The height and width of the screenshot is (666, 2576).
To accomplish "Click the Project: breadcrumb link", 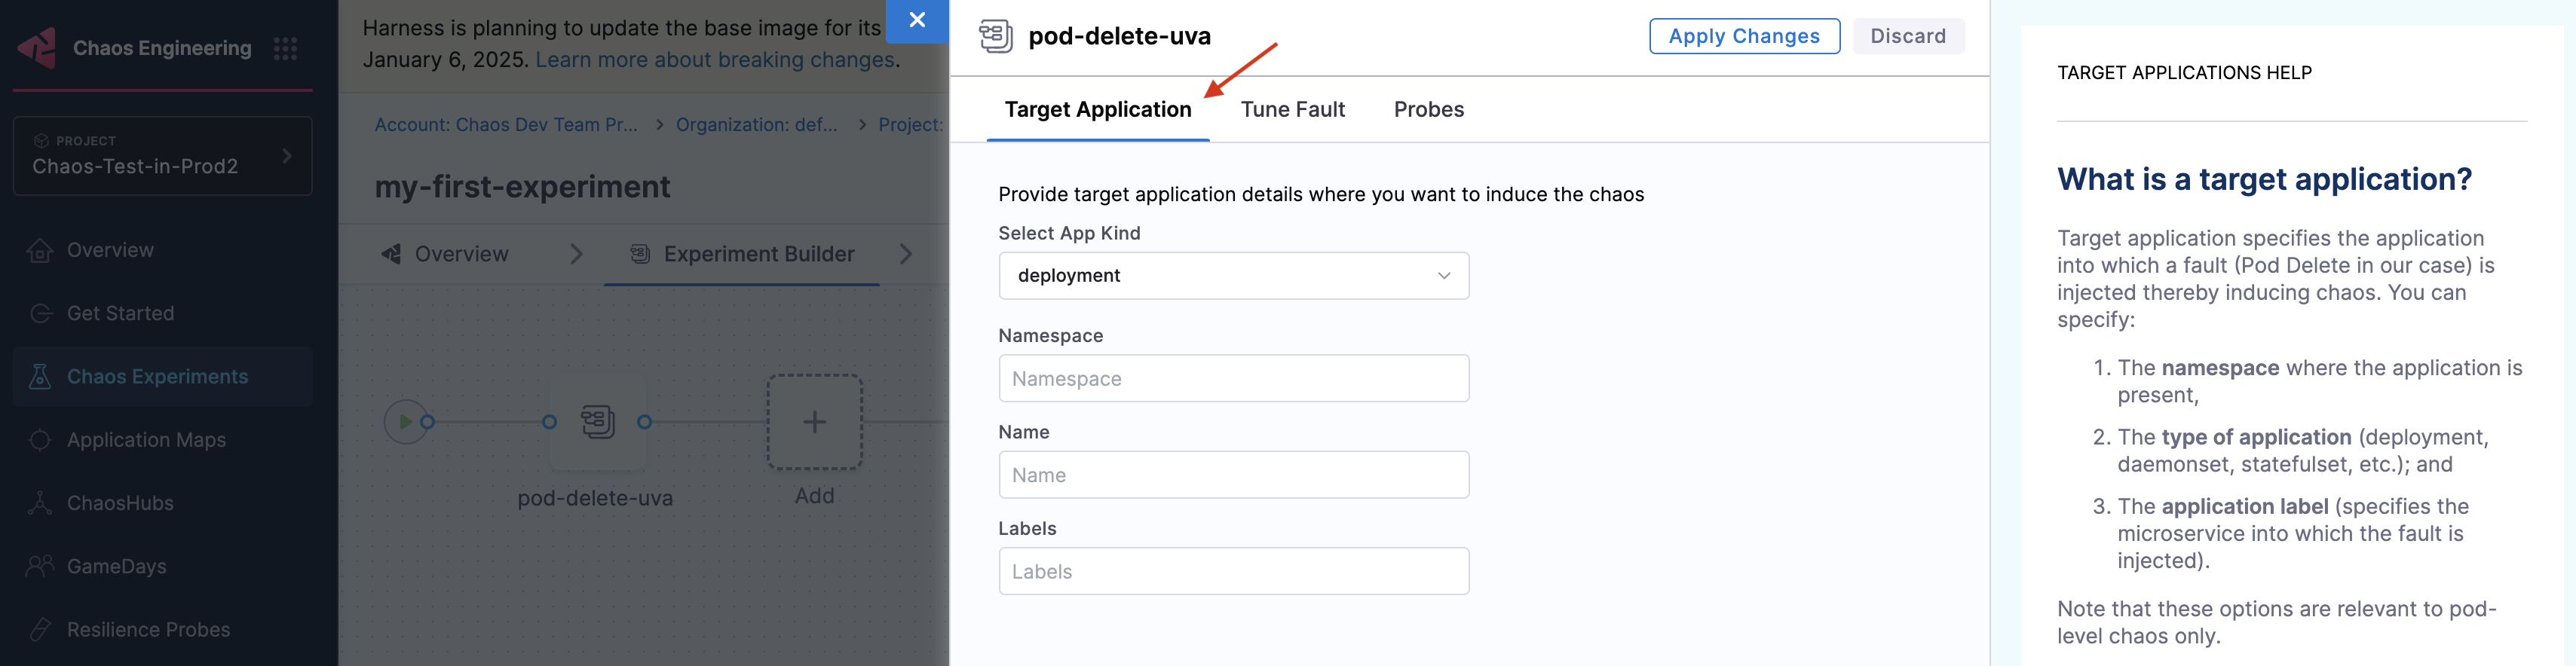I will tap(911, 125).
